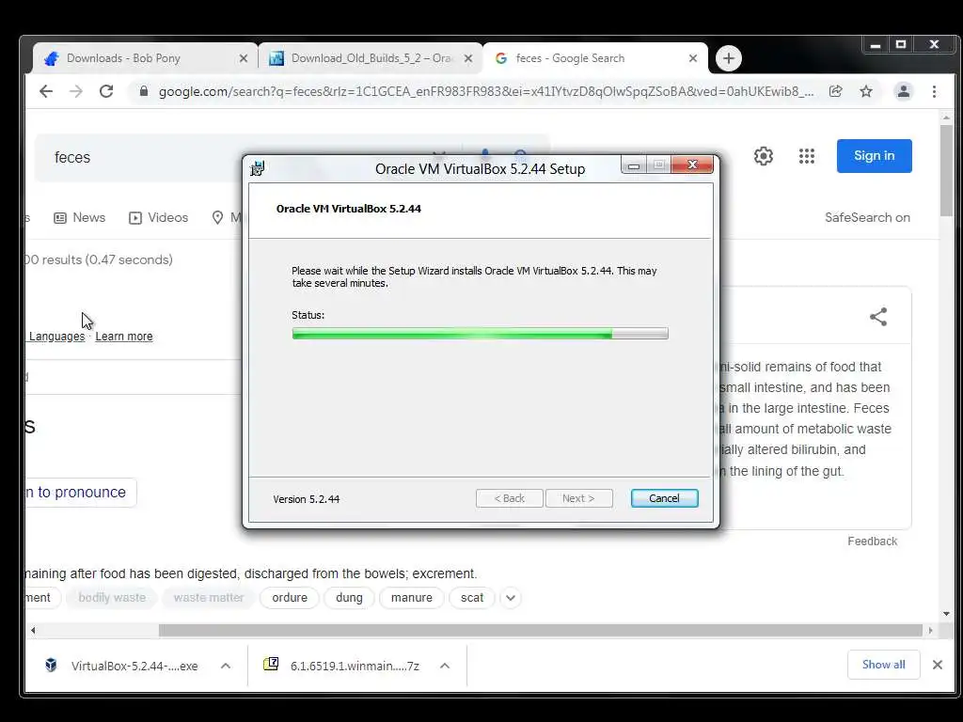Click the 7z archive icon in downloads bar
Image resolution: width=963 pixels, height=722 pixels.
pyautogui.click(x=271, y=664)
